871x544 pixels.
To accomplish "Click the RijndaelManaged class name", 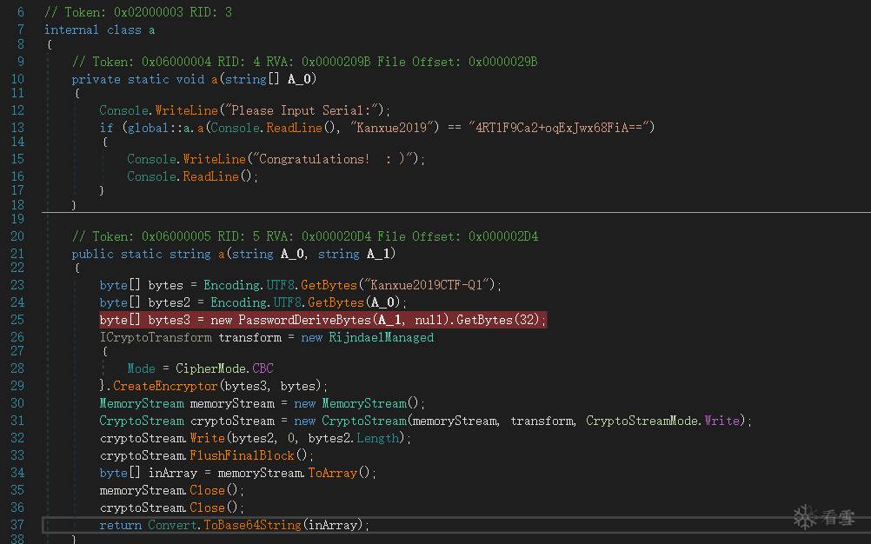I will [380, 337].
